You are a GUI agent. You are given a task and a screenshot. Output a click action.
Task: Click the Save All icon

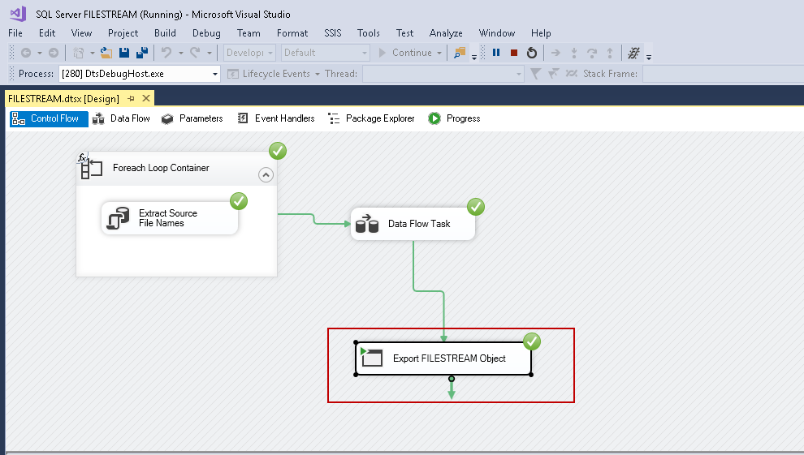pos(141,53)
